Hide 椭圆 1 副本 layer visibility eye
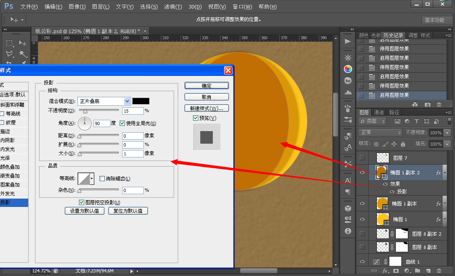 click(362, 203)
